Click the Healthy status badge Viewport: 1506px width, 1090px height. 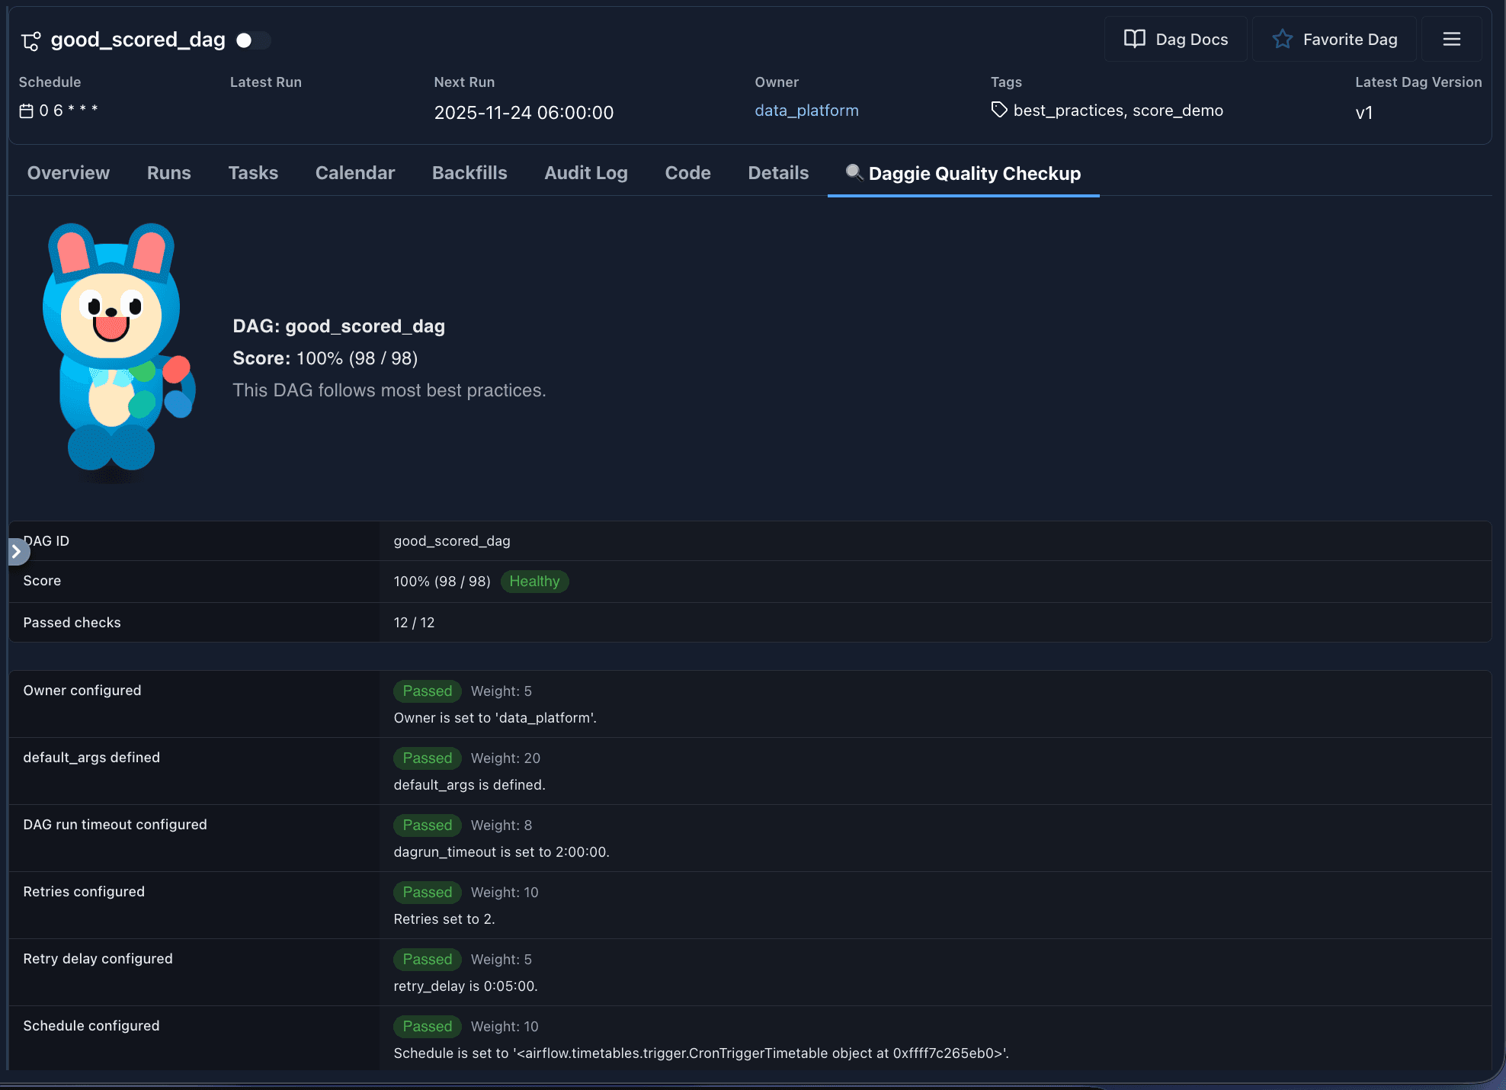point(534,582)
